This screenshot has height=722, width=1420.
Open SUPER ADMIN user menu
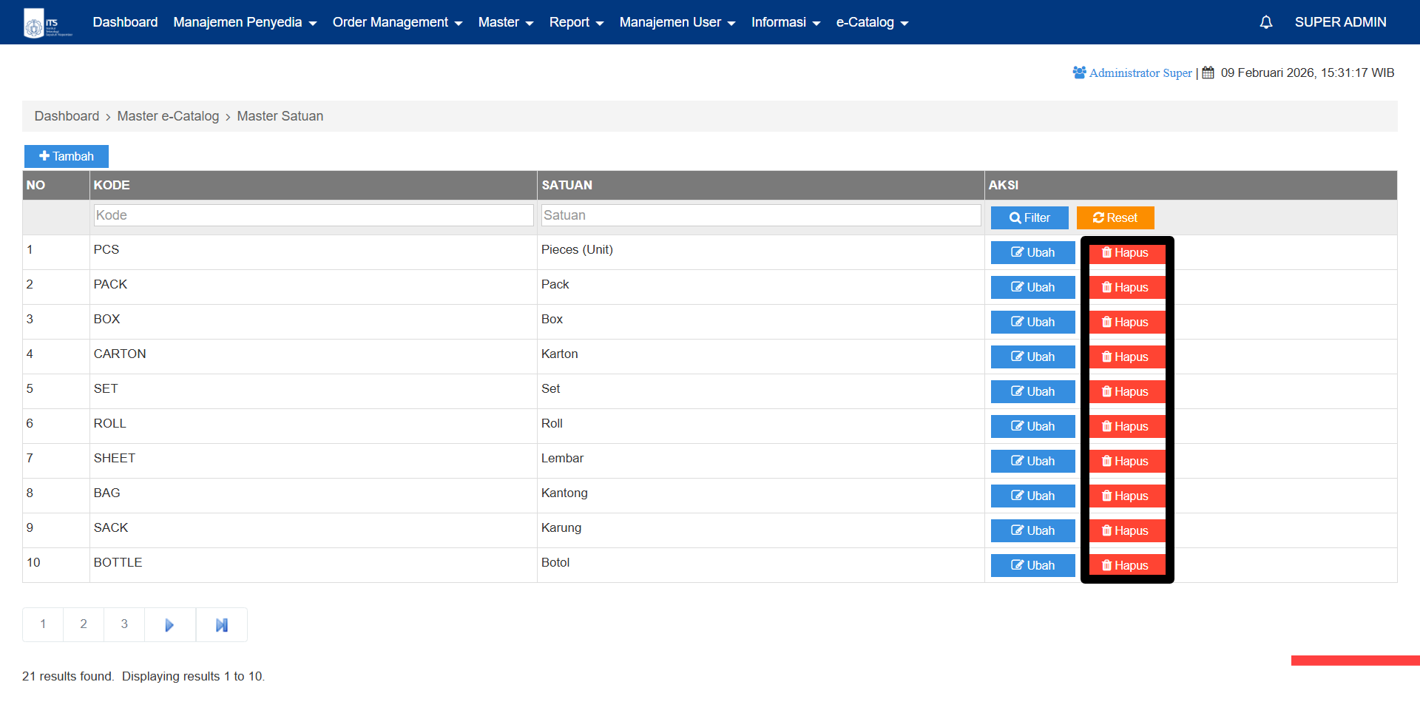click(1340, 22)
